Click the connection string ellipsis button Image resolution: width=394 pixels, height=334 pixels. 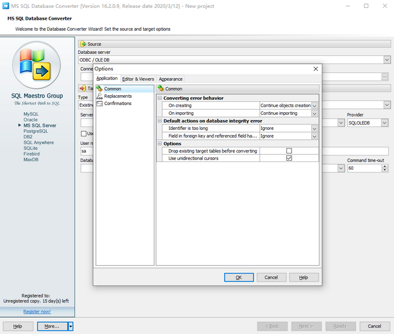pos(384,77)
